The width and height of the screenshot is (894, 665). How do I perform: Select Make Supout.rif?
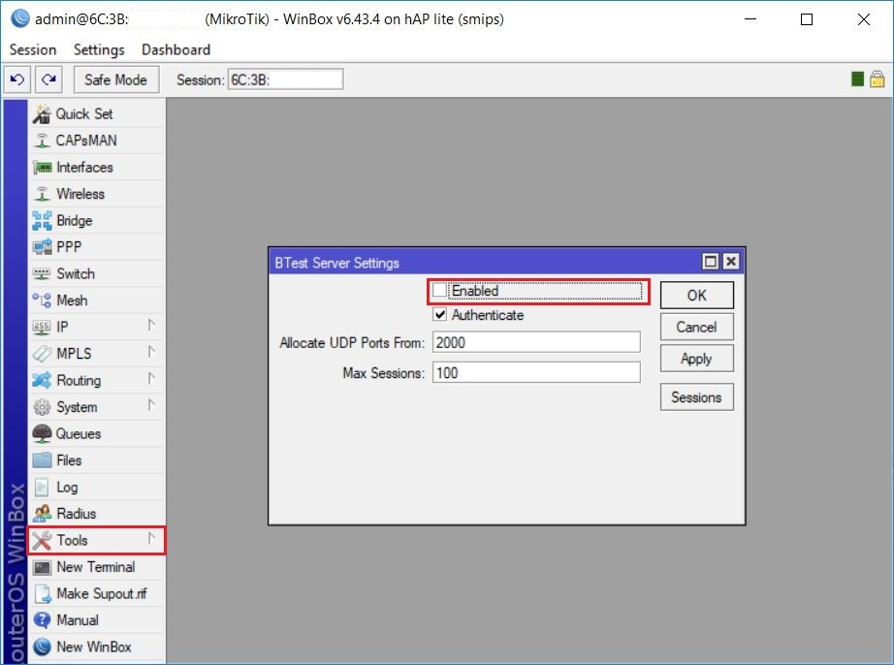pyautogui.click(x=96, y=593)
